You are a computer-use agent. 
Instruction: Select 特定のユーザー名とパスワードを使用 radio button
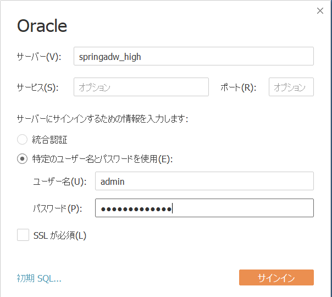[x=22, y=159]
